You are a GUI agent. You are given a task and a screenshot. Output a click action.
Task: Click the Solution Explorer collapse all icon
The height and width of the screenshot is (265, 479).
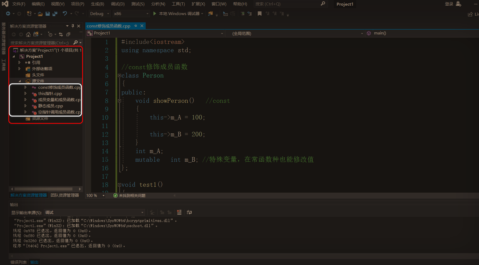(68, 34)
